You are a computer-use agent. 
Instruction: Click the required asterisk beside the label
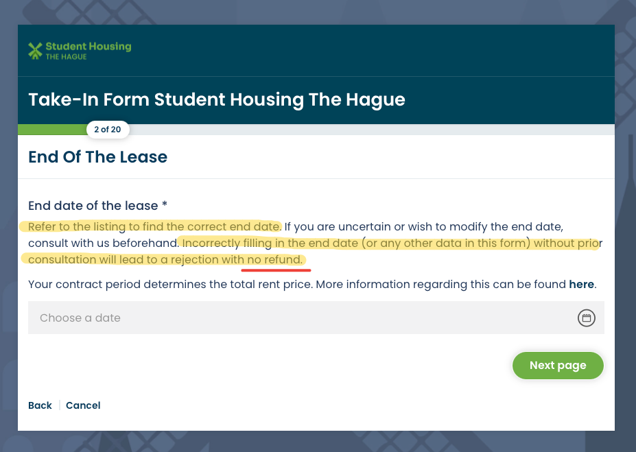(x=165, y=206)
